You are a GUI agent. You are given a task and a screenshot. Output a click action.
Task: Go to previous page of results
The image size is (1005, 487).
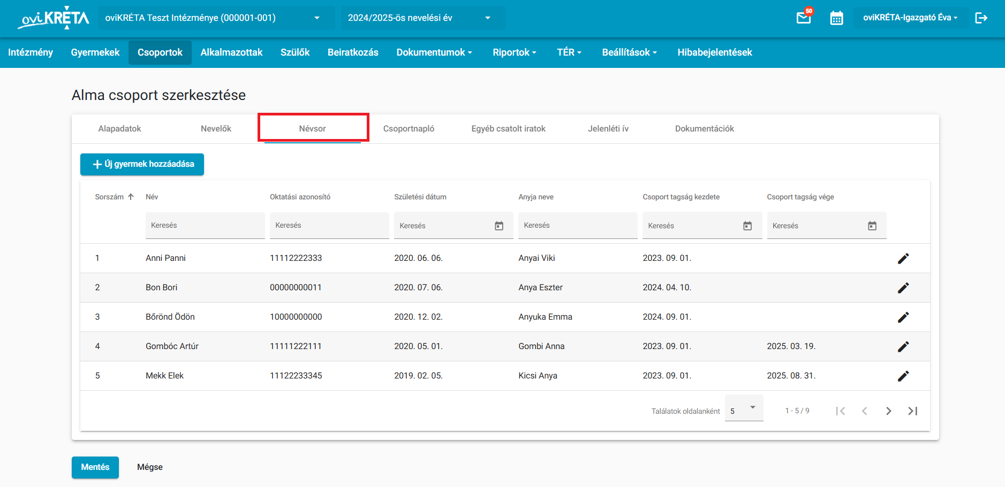(865, 411)
